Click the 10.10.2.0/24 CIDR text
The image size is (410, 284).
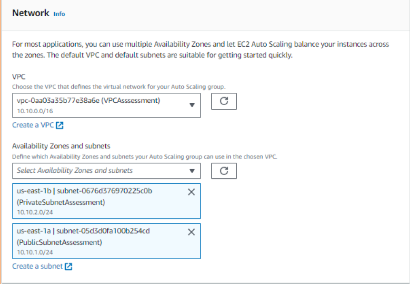point(34,212)
